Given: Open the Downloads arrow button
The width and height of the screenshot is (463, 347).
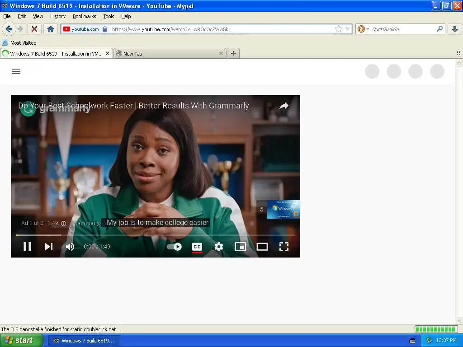Looking at the screenshot, I should tap(455, 29).
